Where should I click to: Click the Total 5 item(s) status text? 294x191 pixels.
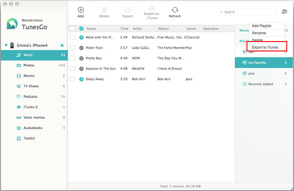tap(180, 186)
